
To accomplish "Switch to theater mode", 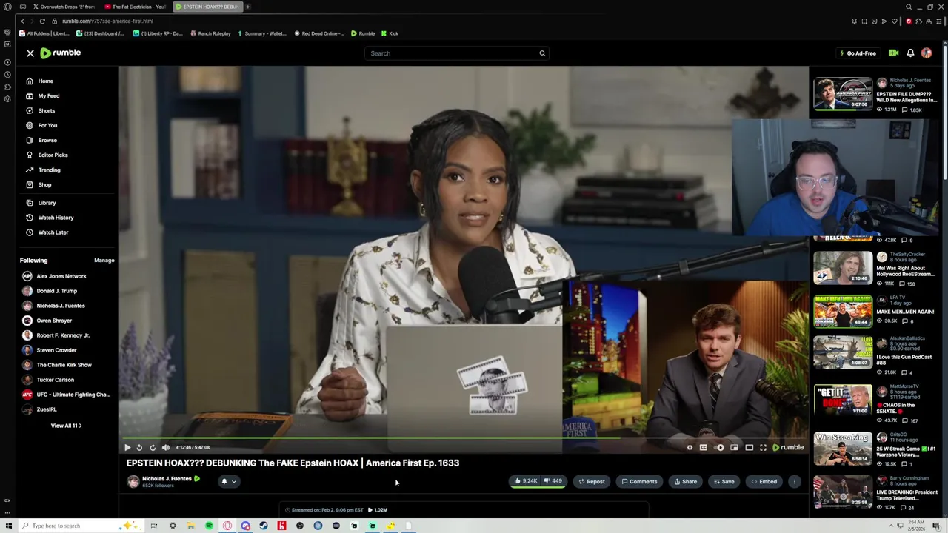I will 749,447.
